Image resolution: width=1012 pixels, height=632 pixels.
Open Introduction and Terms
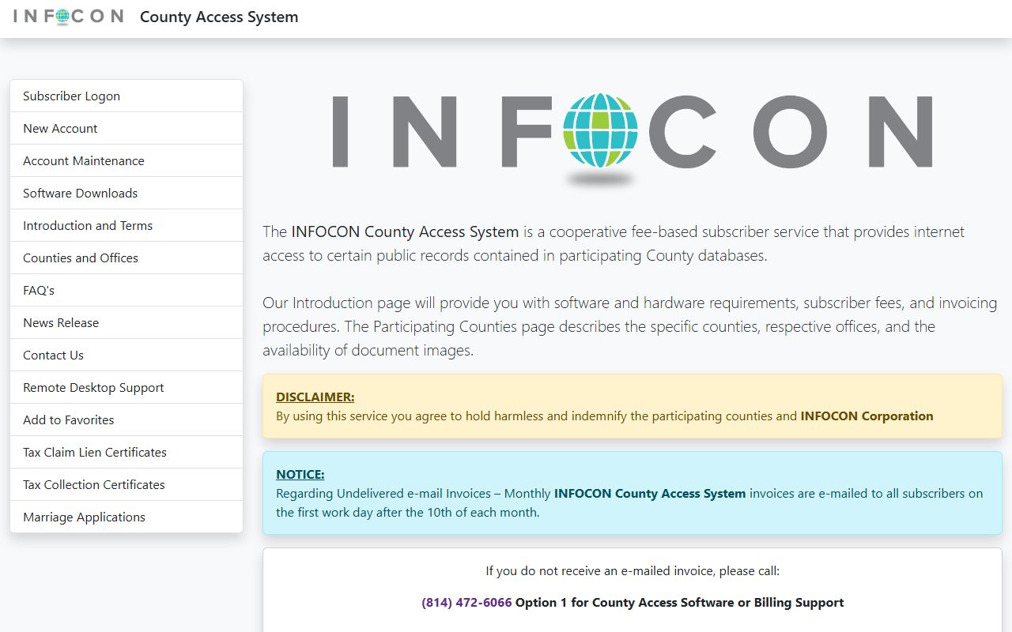pos(126,225)
